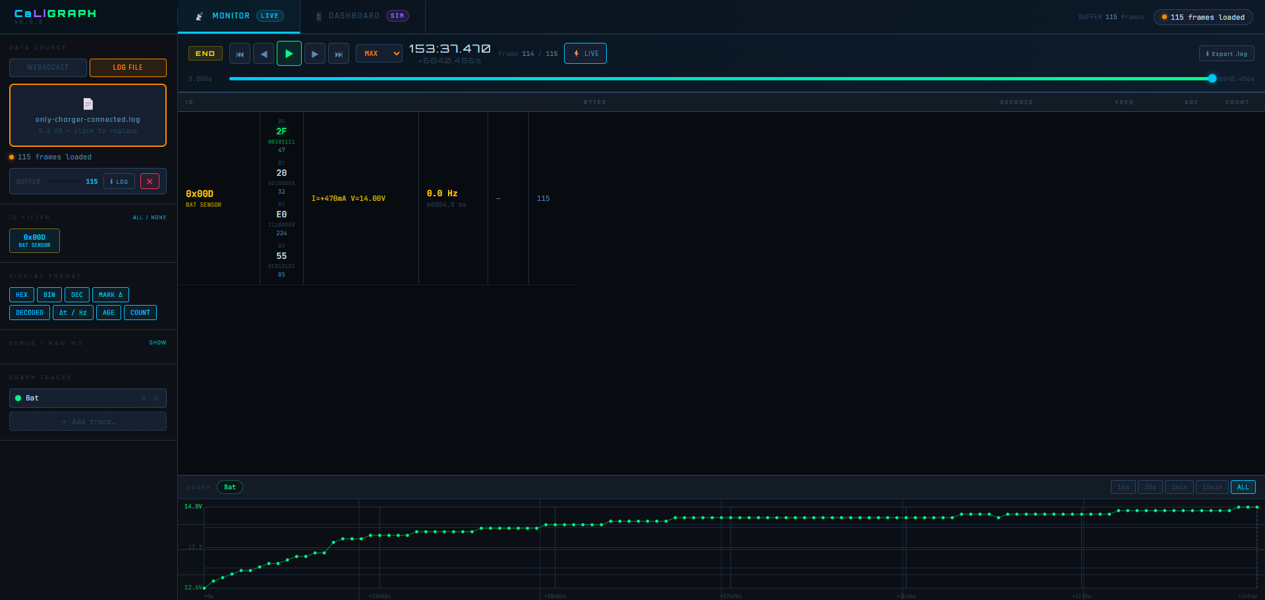The width and height of the screenshot is (1265, 600).
Task: Clear the buffer with the red X
Action: click(x=150, y=182)
